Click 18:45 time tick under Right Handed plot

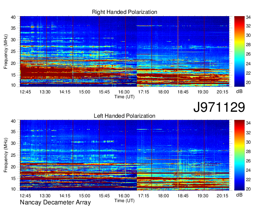pyautogui.click(x=183, y=92)
